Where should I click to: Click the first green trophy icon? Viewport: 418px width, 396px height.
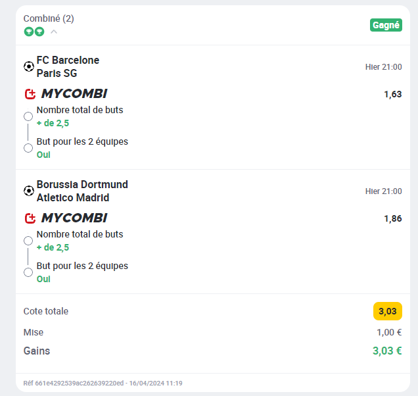28,32
